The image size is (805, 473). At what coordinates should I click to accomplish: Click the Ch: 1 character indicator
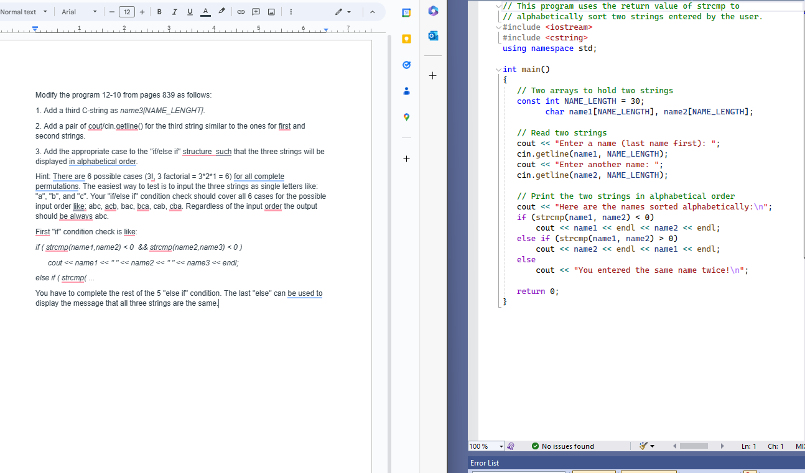click(776, 446)
